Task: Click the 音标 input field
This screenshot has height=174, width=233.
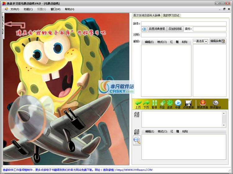Action: coord(209,29)
